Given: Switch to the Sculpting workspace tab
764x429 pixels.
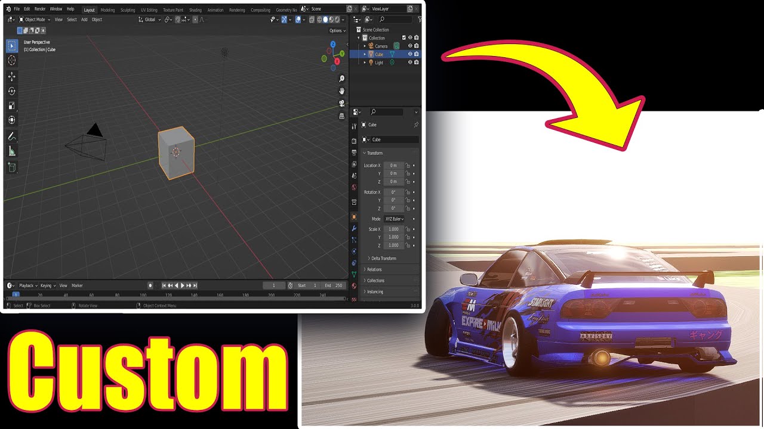Looking at the screenshot, I should pos(128,10).
